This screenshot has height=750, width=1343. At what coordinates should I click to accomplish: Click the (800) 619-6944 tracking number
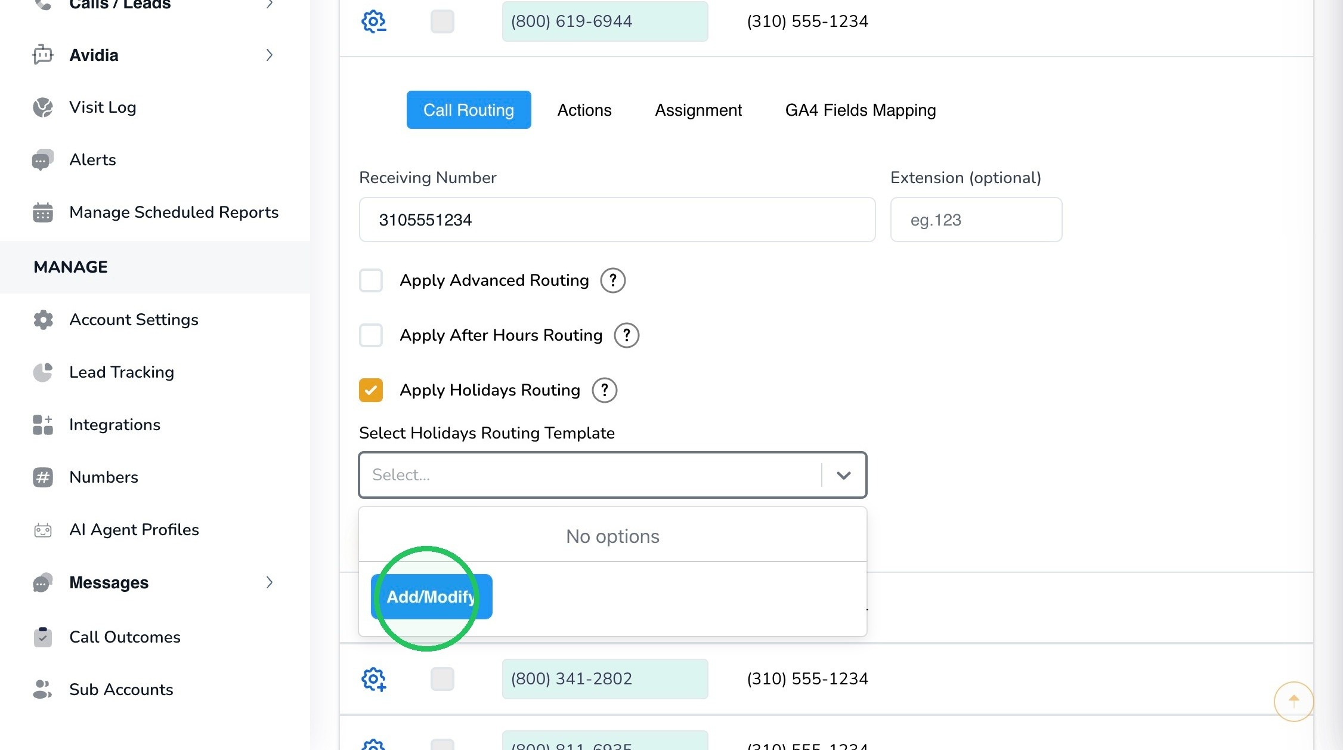pyautogui.click(x=605, y=21)
